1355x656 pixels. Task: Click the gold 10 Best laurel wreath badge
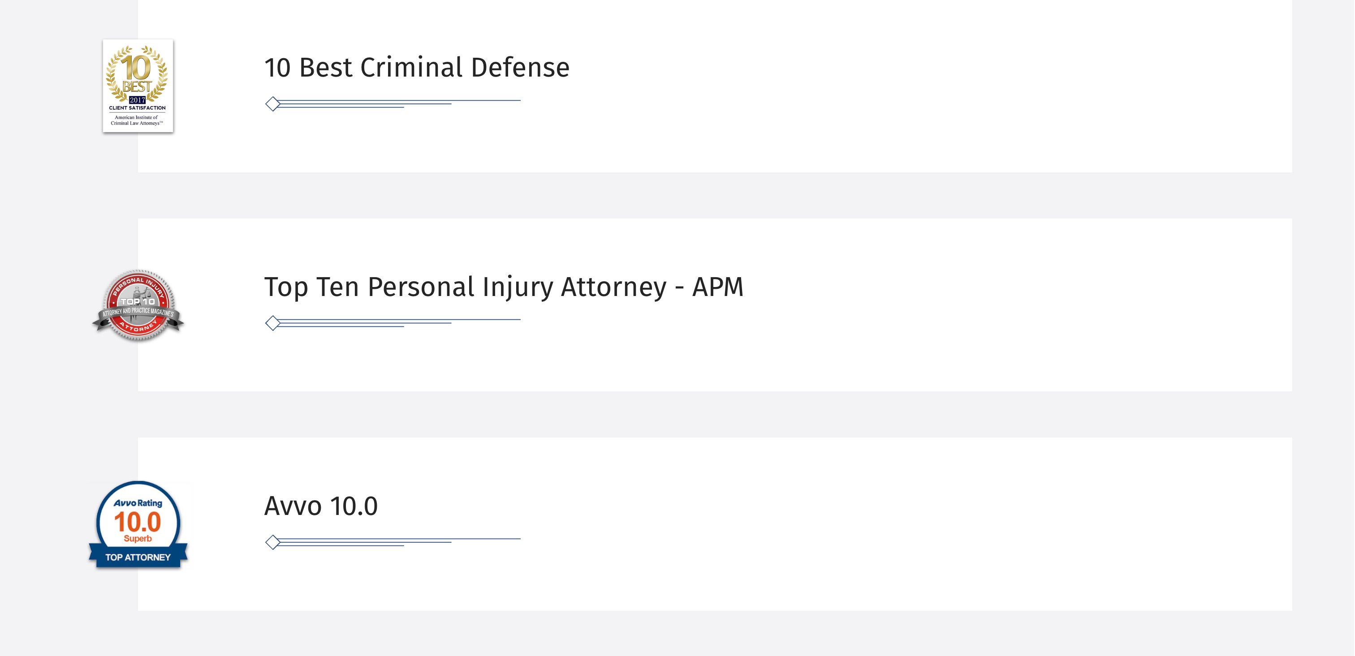(x=138, y=86)
